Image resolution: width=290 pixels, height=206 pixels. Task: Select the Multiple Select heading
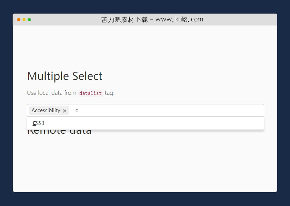point(64,76)
